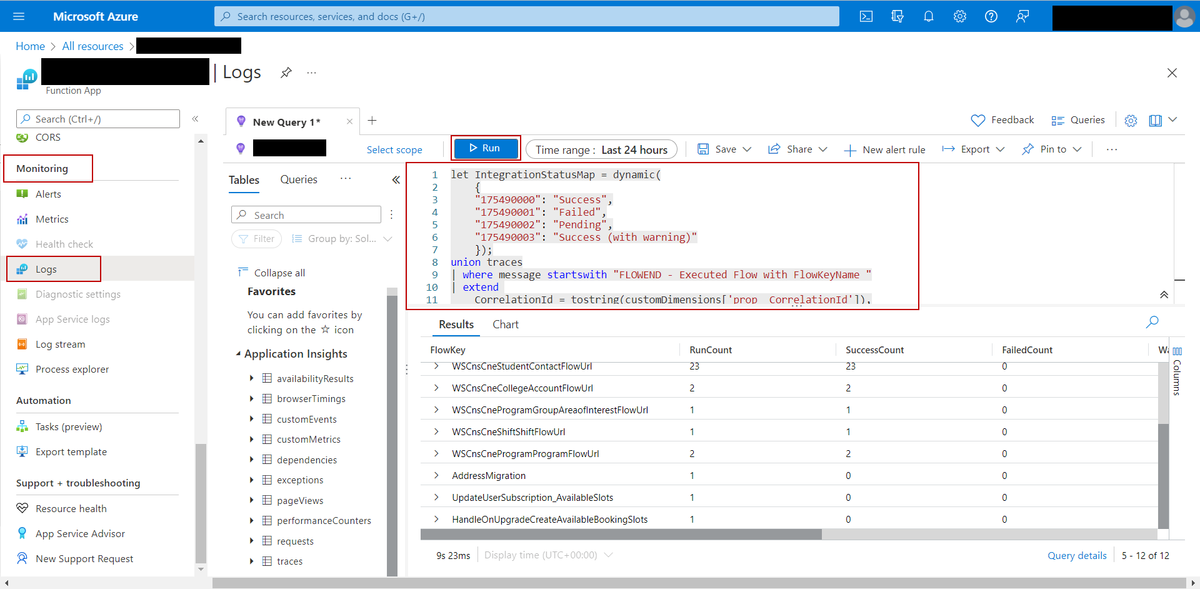
Task: Open the notifications bell
Action: point(929,16)
